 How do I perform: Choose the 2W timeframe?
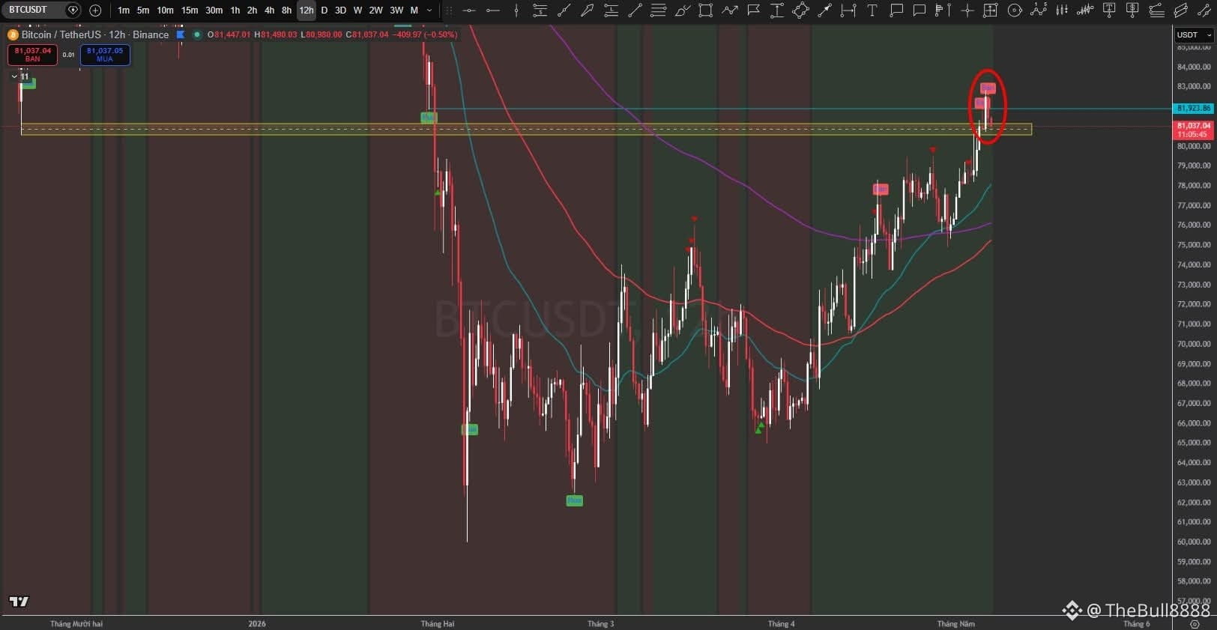pos(375,10)
